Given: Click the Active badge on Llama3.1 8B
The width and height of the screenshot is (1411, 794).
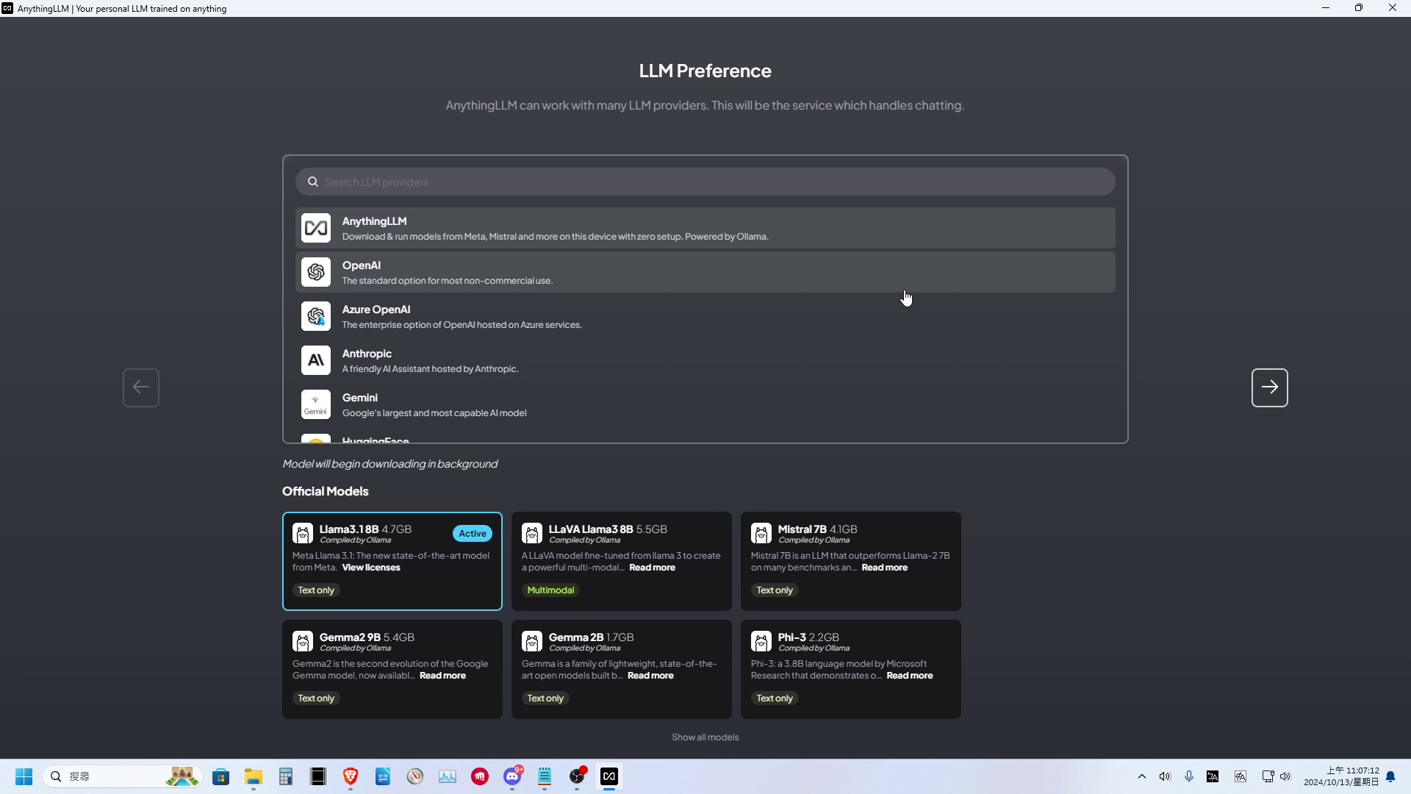Looking at the screenshot, I should tap(473, 534).
